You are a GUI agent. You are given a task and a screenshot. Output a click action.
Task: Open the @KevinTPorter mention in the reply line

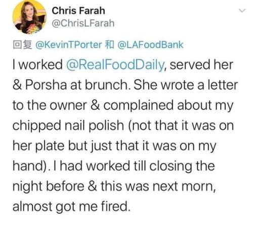point(68,45)
